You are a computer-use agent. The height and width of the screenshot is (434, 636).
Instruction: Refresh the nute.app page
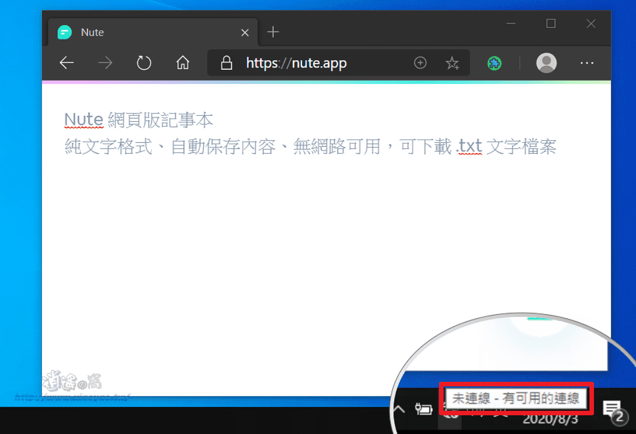[x=144, y=63]
